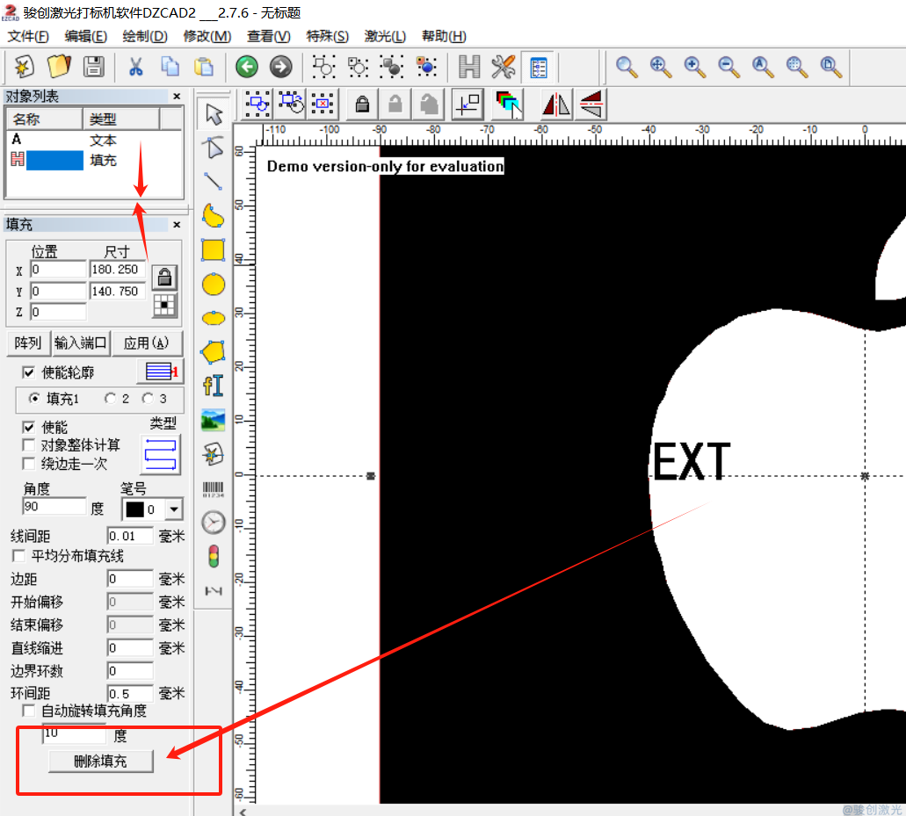Click the vertical Mirror icon
This screenshot has width=906, height=816.
[591, 104]
